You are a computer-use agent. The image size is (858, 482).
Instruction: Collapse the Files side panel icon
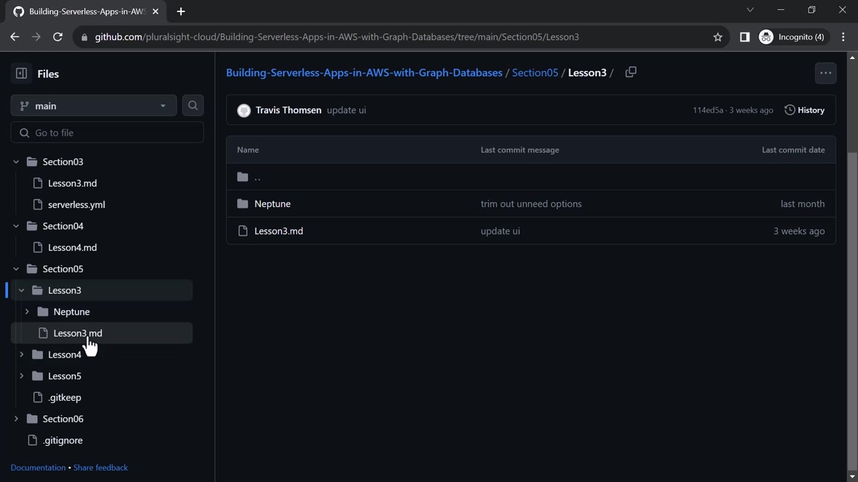pyautogui.click(x=21, y=74)
